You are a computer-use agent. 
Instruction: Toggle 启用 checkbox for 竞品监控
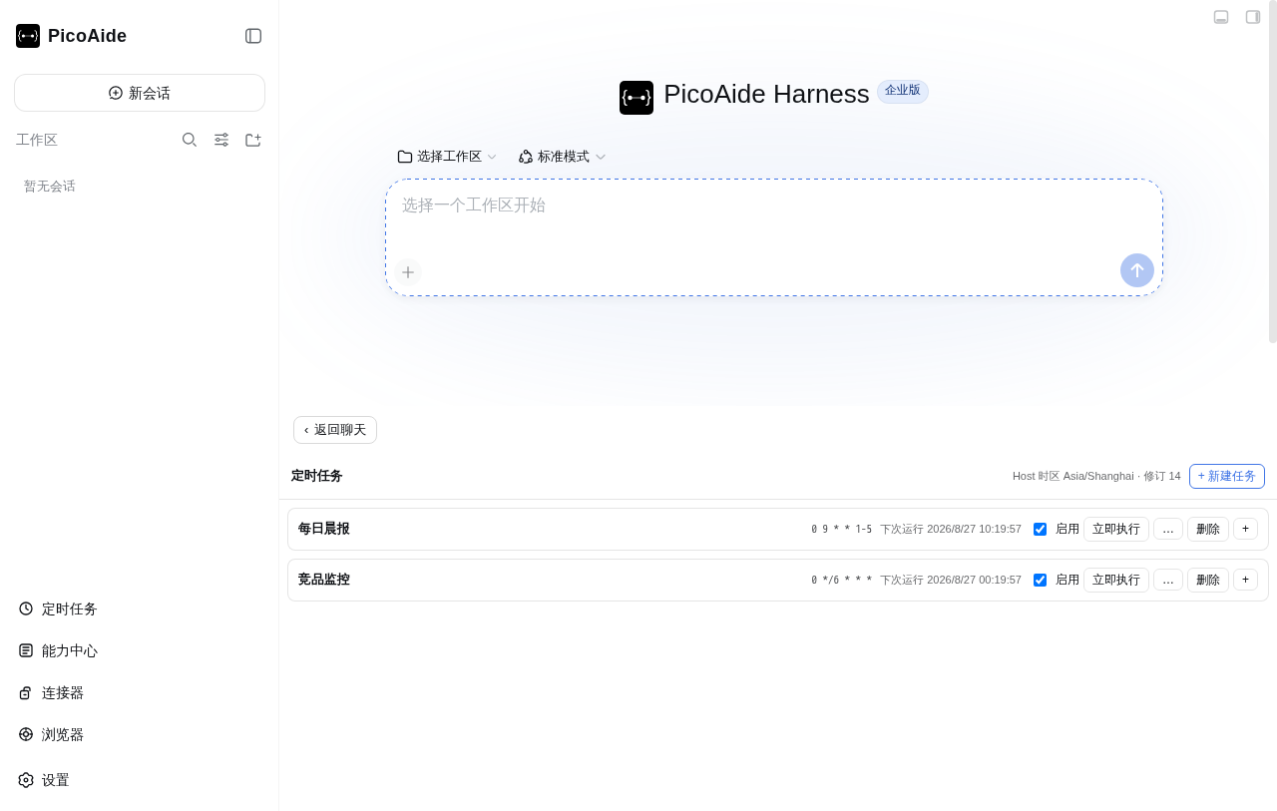click(x=1040, y=581)
